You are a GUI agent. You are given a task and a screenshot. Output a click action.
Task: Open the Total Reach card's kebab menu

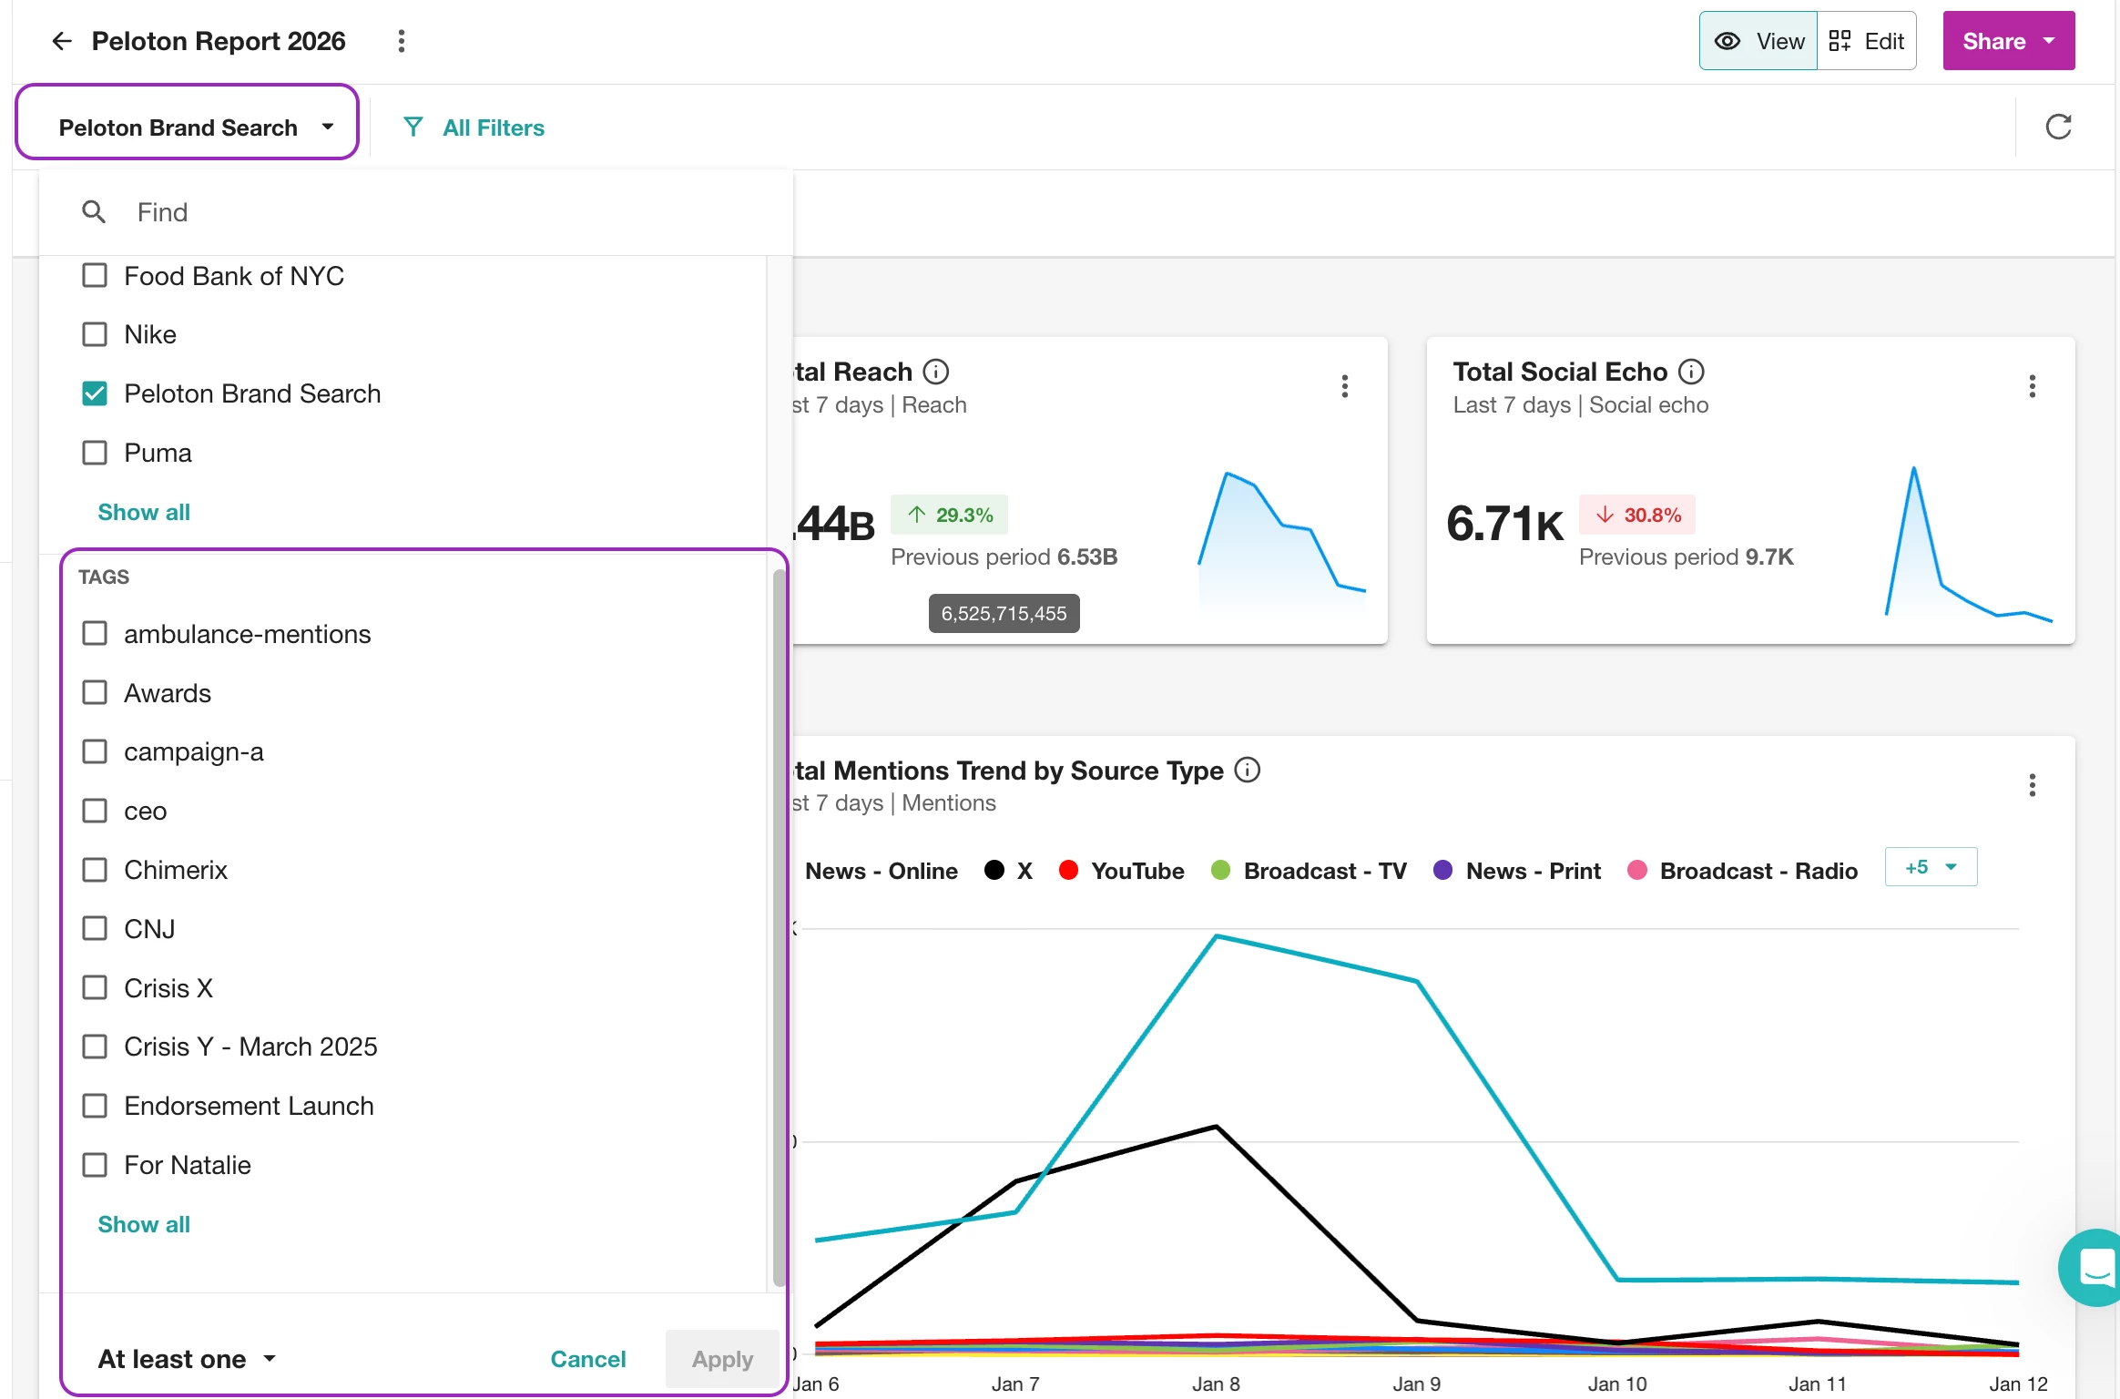tap(1344, 386)
